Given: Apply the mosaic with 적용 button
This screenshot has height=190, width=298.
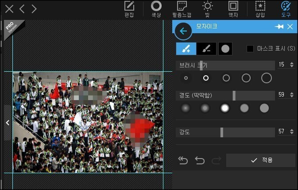Looking at the screenshot, I should 261,160.
